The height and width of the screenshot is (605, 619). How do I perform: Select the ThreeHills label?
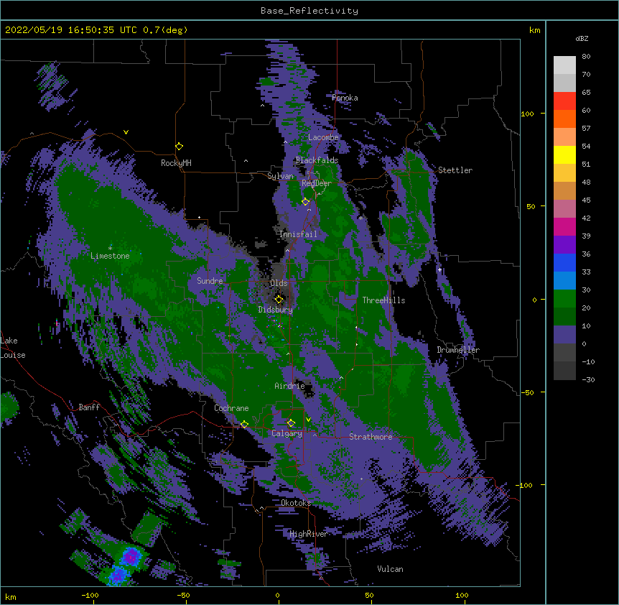point(383,300)
